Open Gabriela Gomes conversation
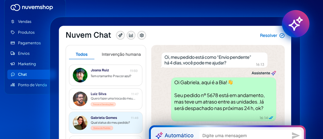Image resolution: width=323 pixels, height=139 pixels. pos(106,123)
